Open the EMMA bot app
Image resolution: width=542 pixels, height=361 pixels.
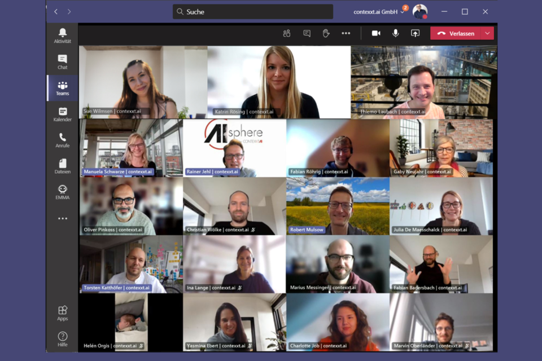tap(62, 192)
